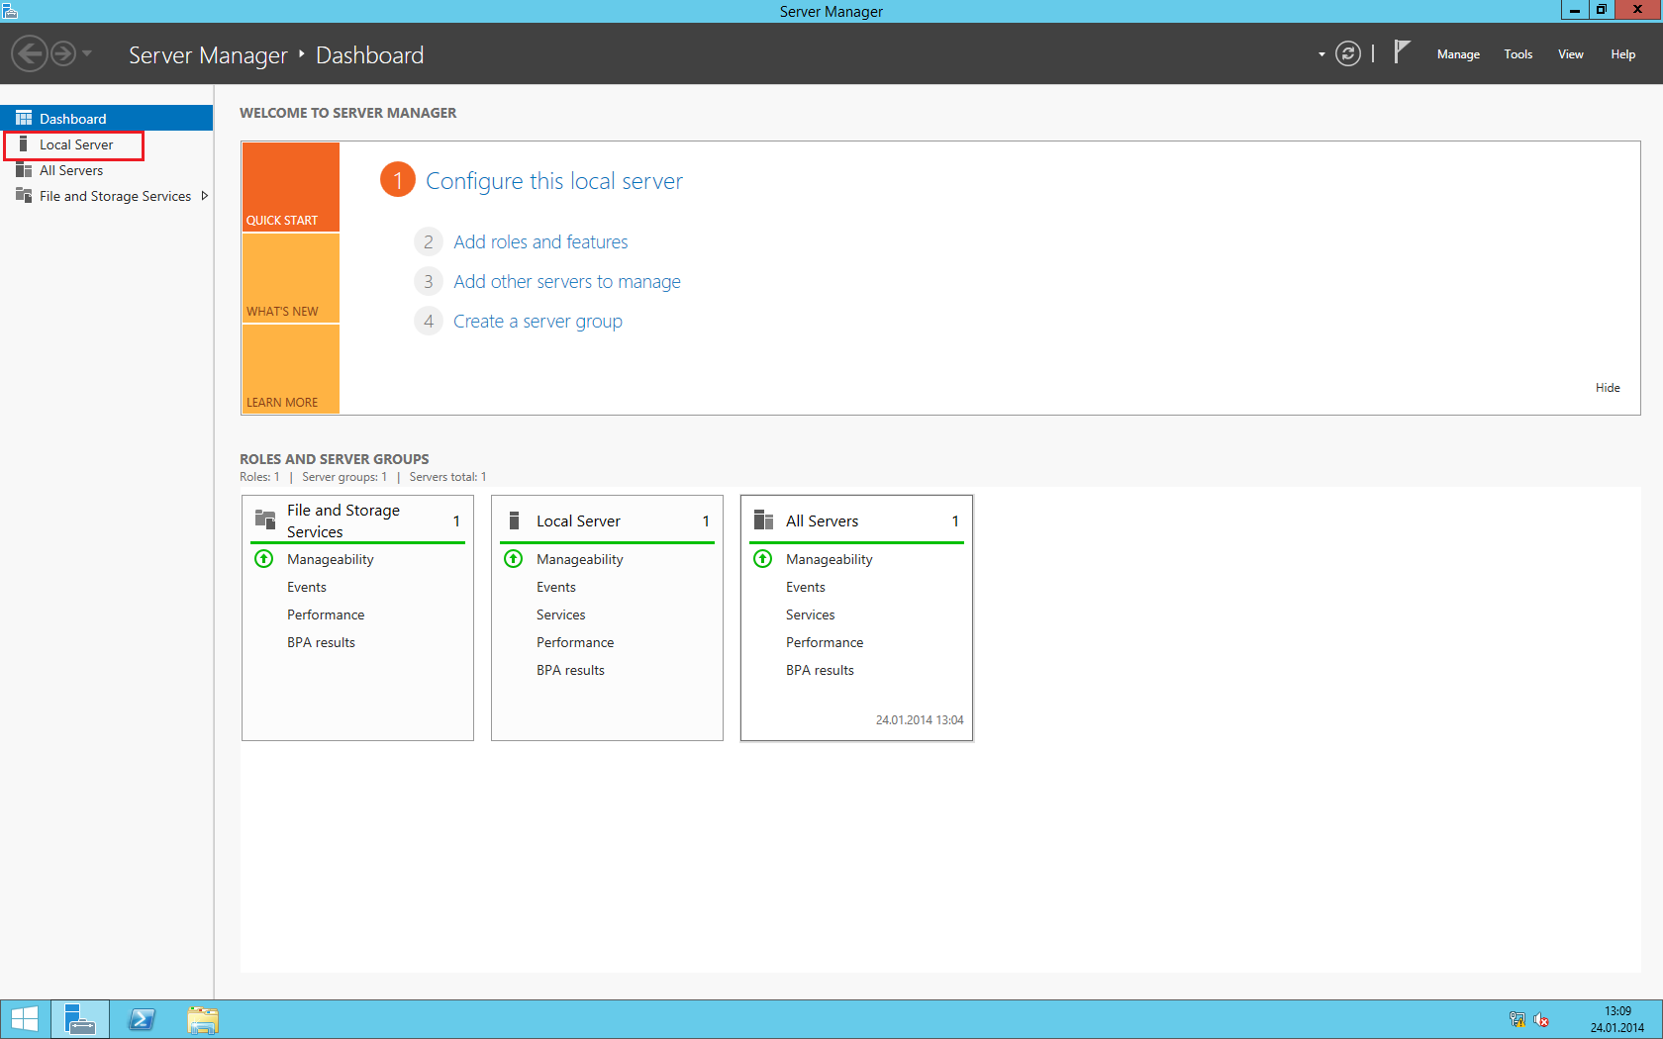Open the Tools menu
The width and height of the screenshot is (1663, 1039).
coord(1517,54)
